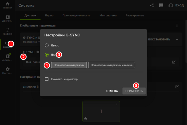Screen dimensions: 187x125
Task: Switch to the Видео tab
Action: pyautogui.click(x=49, y=16)
